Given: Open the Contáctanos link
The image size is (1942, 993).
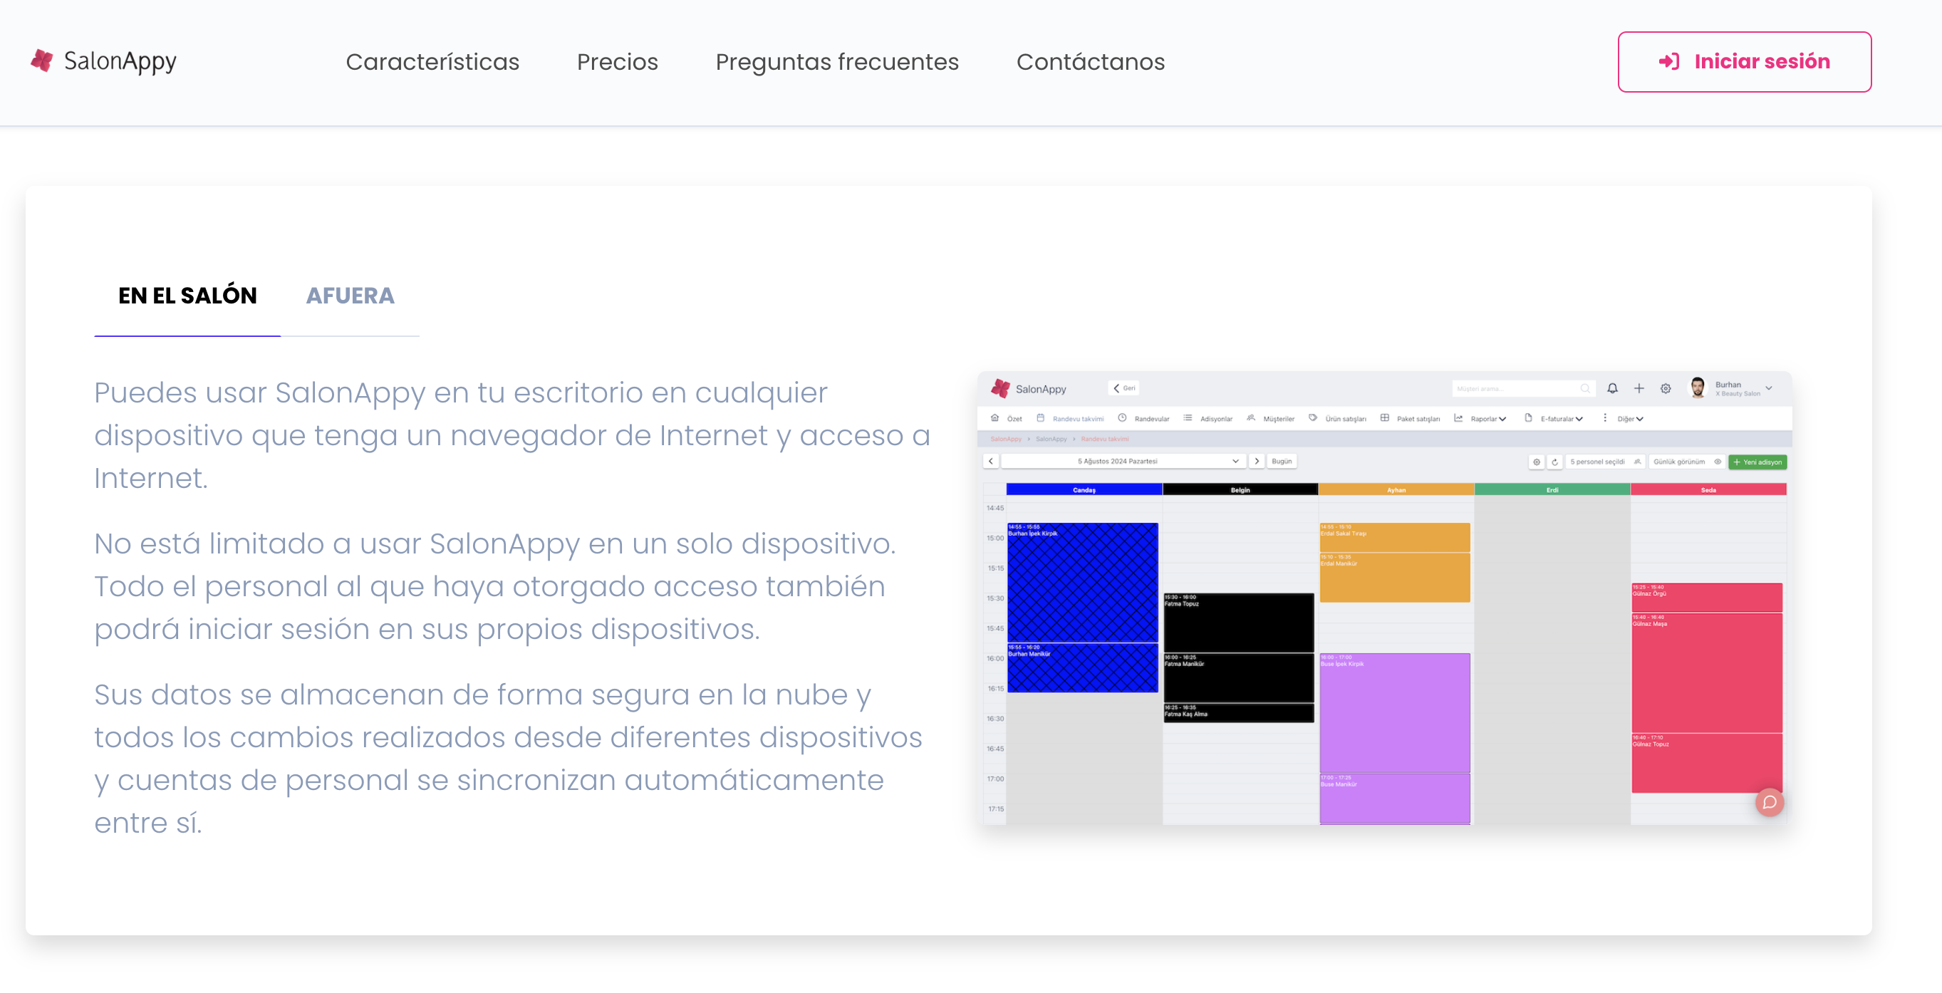Looking at the screenshot, I should [x=1089, y=62].
